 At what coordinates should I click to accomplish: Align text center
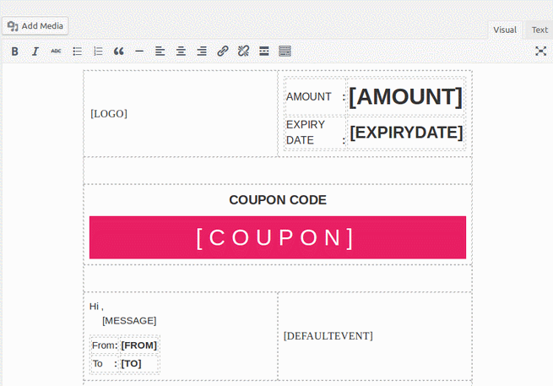click(181, 52)
